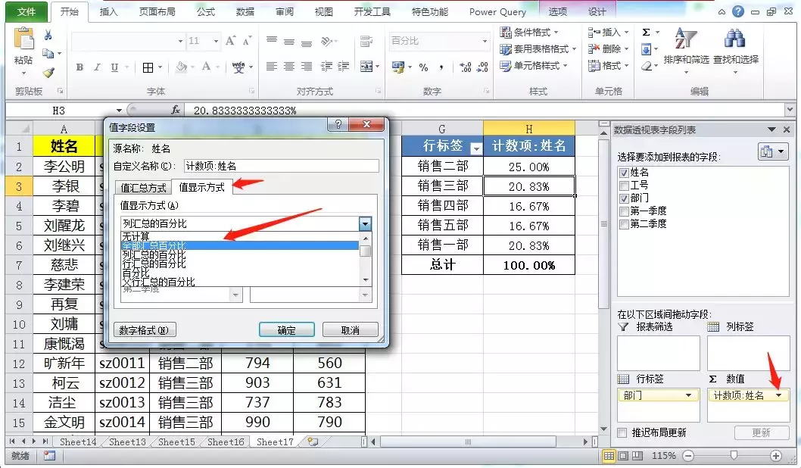Image resolution: width=801 pixels, height=468 pixels.
Task: Enable 推迟布局更新 checkbox
Action: point(622,432)
